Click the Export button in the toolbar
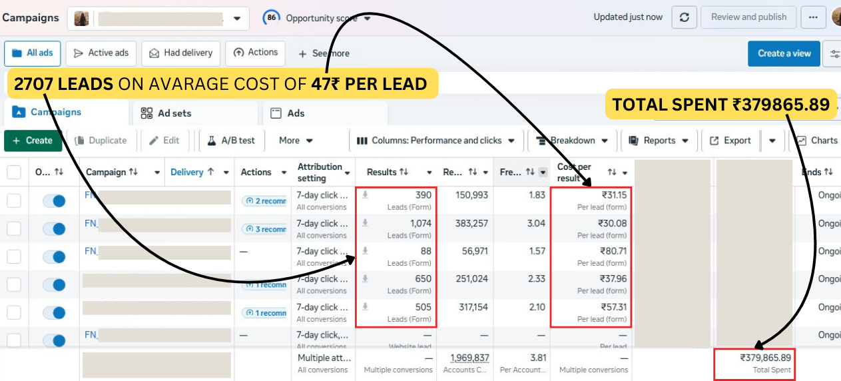The height and width of the screenshot is (381, 841). [x=730, y=141]
